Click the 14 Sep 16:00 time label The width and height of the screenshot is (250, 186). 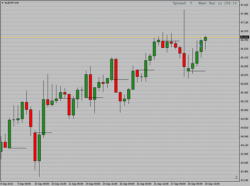pos(110,184)
